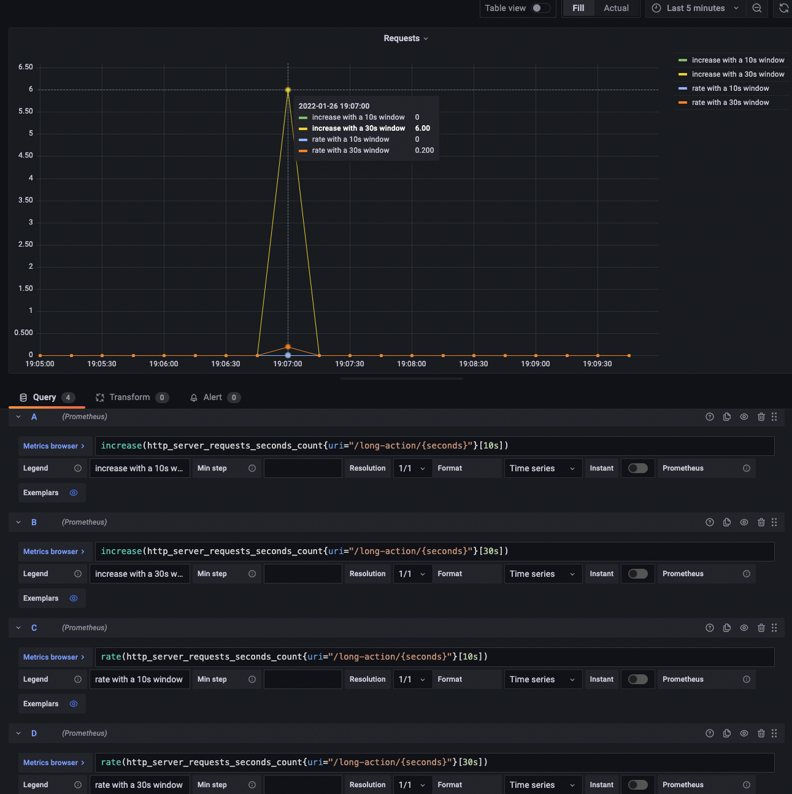
Task: Toggle Exemplars visibility in query B
Action: tap(73, 598)
